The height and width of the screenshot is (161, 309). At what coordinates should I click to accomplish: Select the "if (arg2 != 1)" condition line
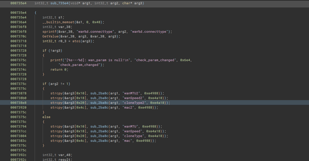56,84
